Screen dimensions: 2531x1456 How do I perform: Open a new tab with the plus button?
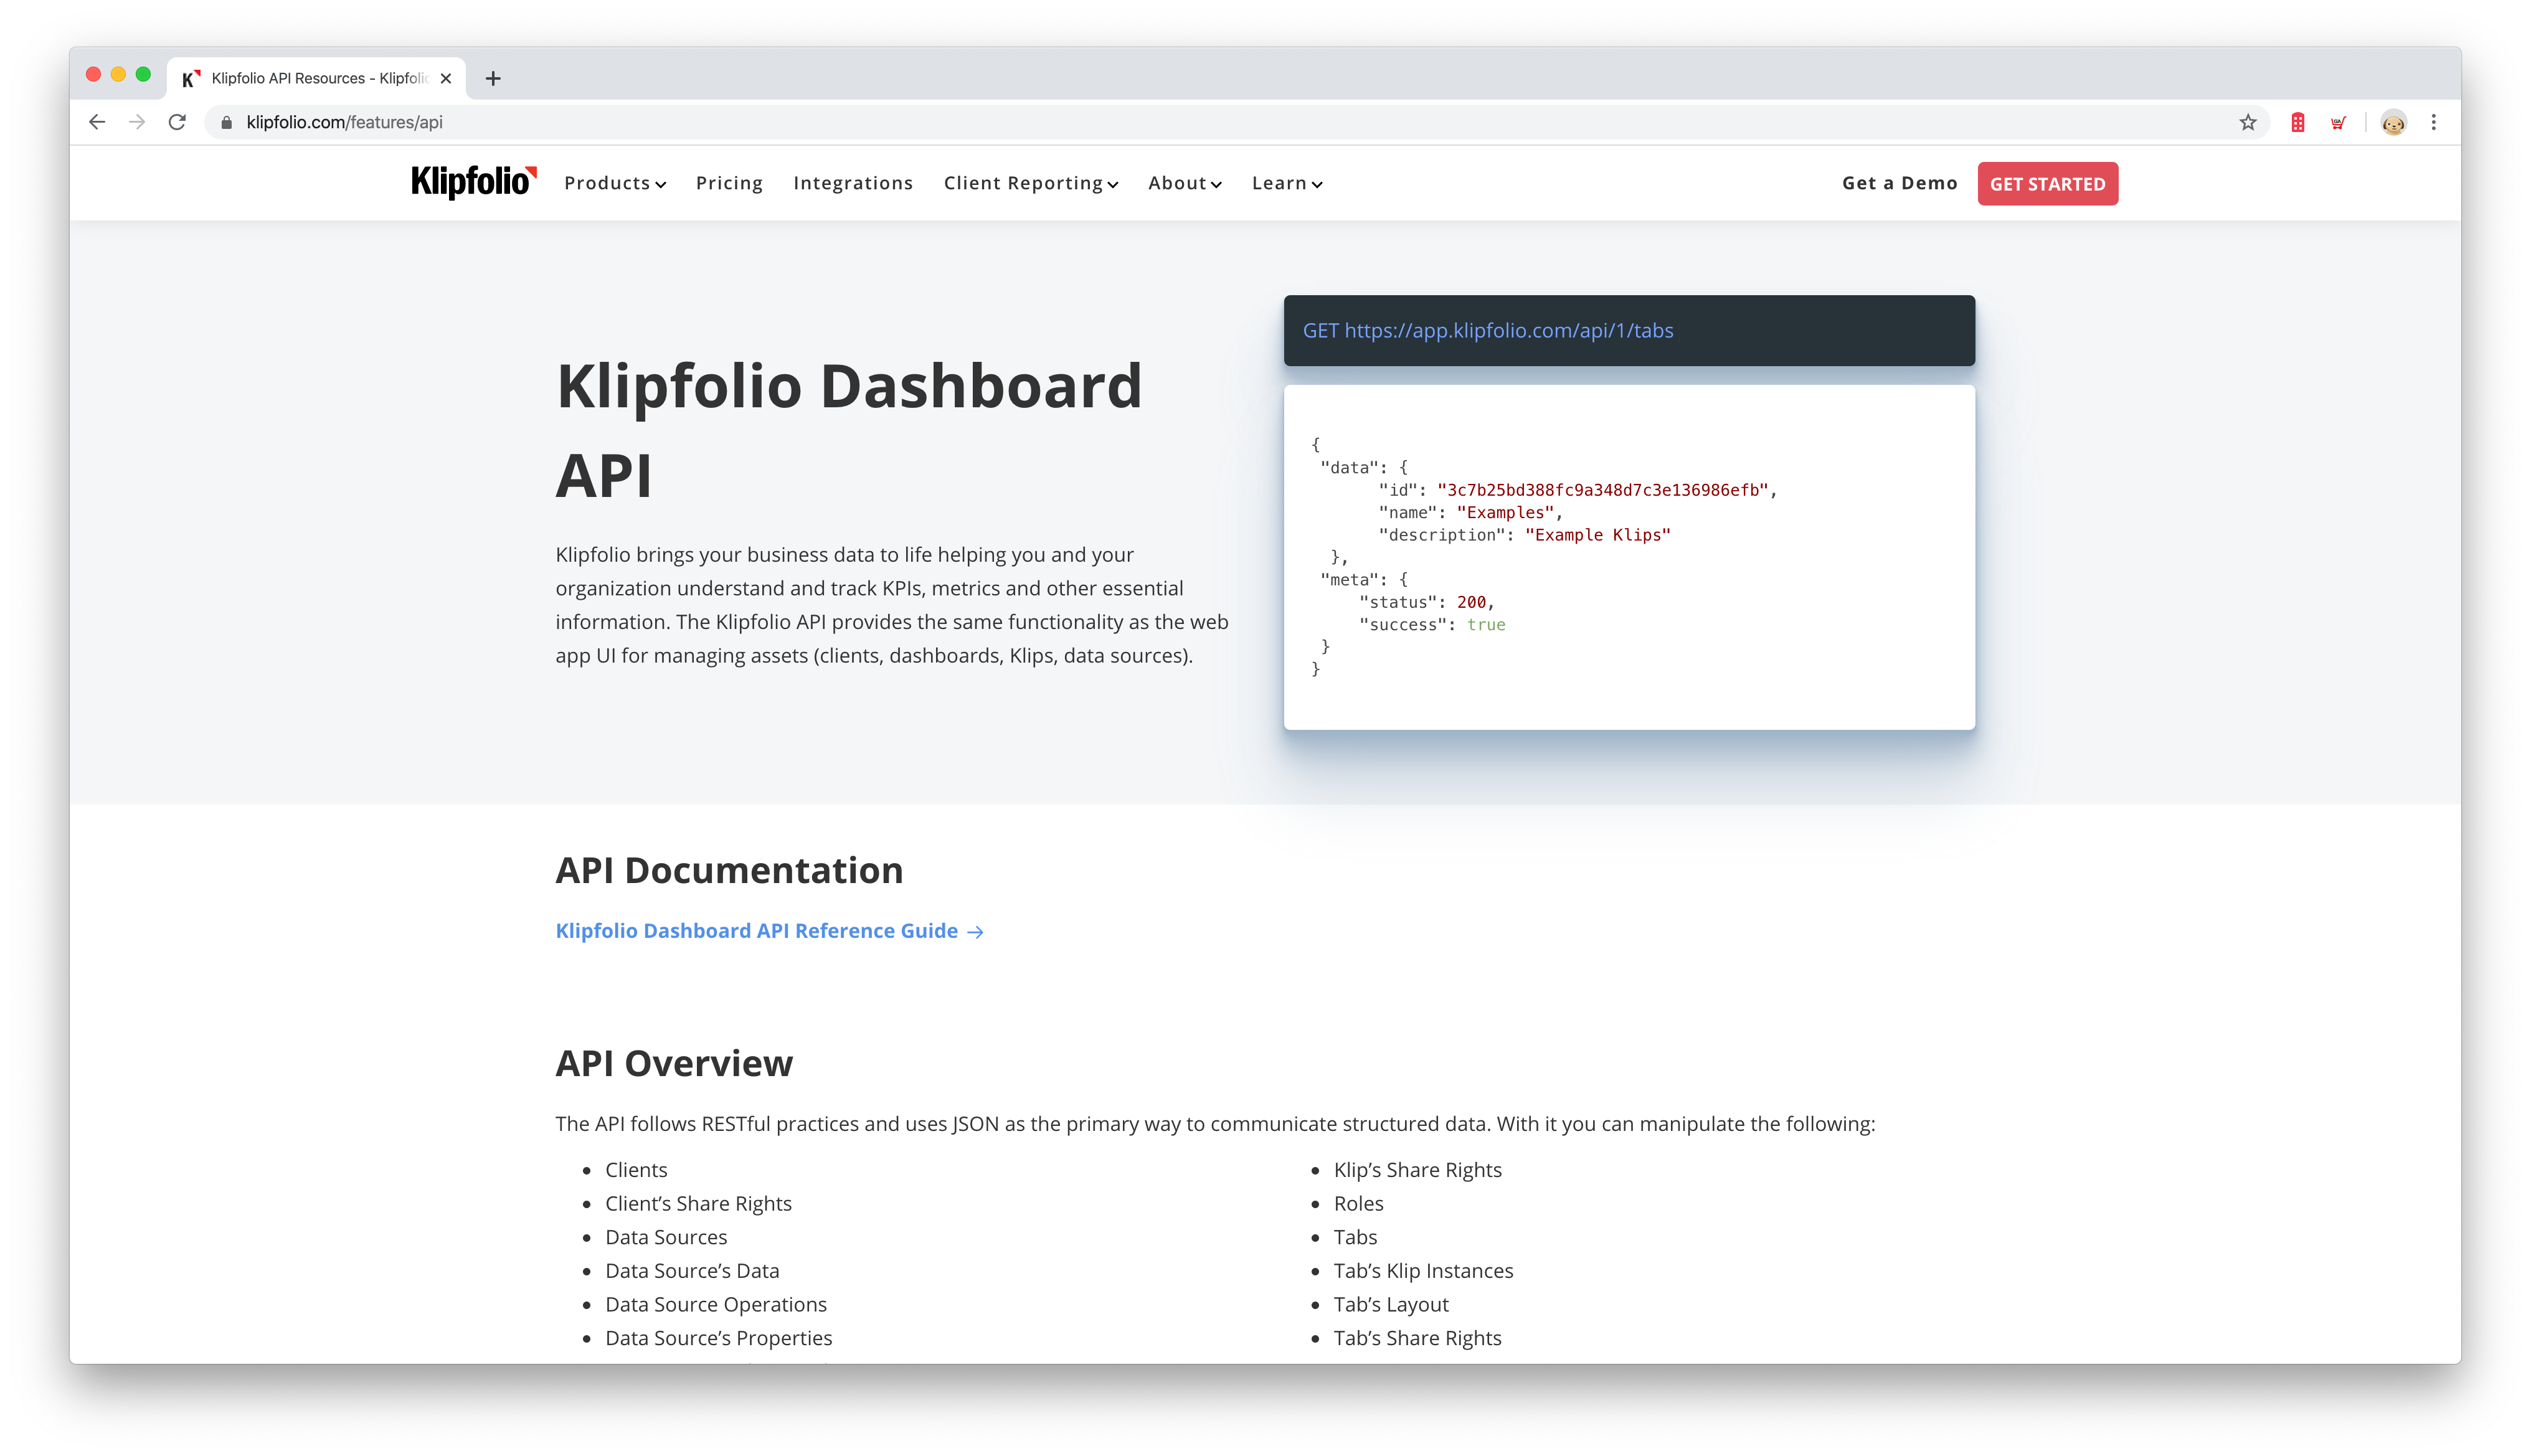pyautogui.click(x=493, y=78)
